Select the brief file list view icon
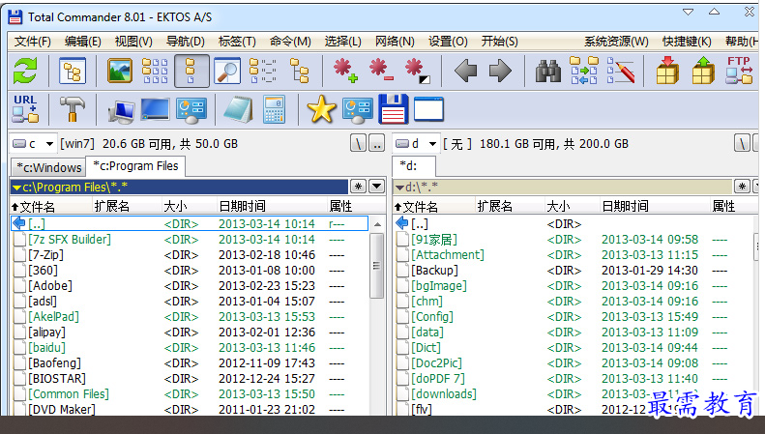The height and width of the screenshot is (434, 765). click(155, 71)
